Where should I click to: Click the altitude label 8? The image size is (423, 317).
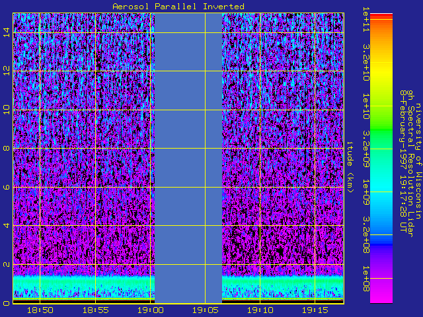[x=7, y=148]
